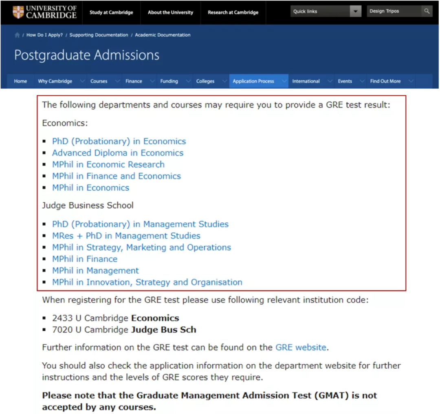Open the Quick links dropdown arrow
This screenshot has height=414, width=440.
355,11
